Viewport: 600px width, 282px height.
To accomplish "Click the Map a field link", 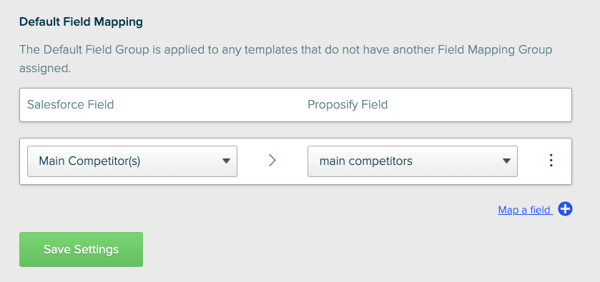I will (x=525, y=210).
